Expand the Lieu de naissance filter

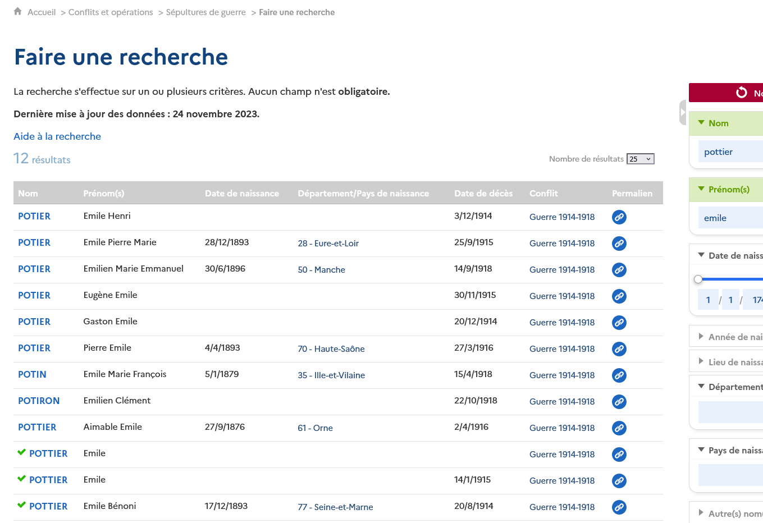701,362
